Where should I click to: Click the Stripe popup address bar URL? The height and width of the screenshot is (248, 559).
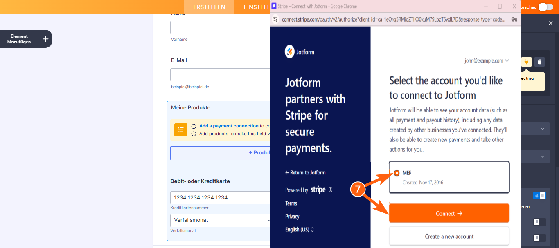tap(394, 19)
